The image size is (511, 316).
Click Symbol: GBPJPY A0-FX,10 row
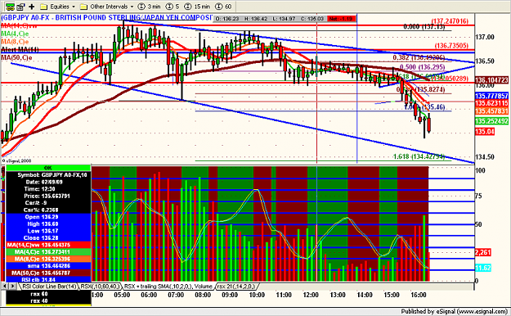(x=48, y=175)
